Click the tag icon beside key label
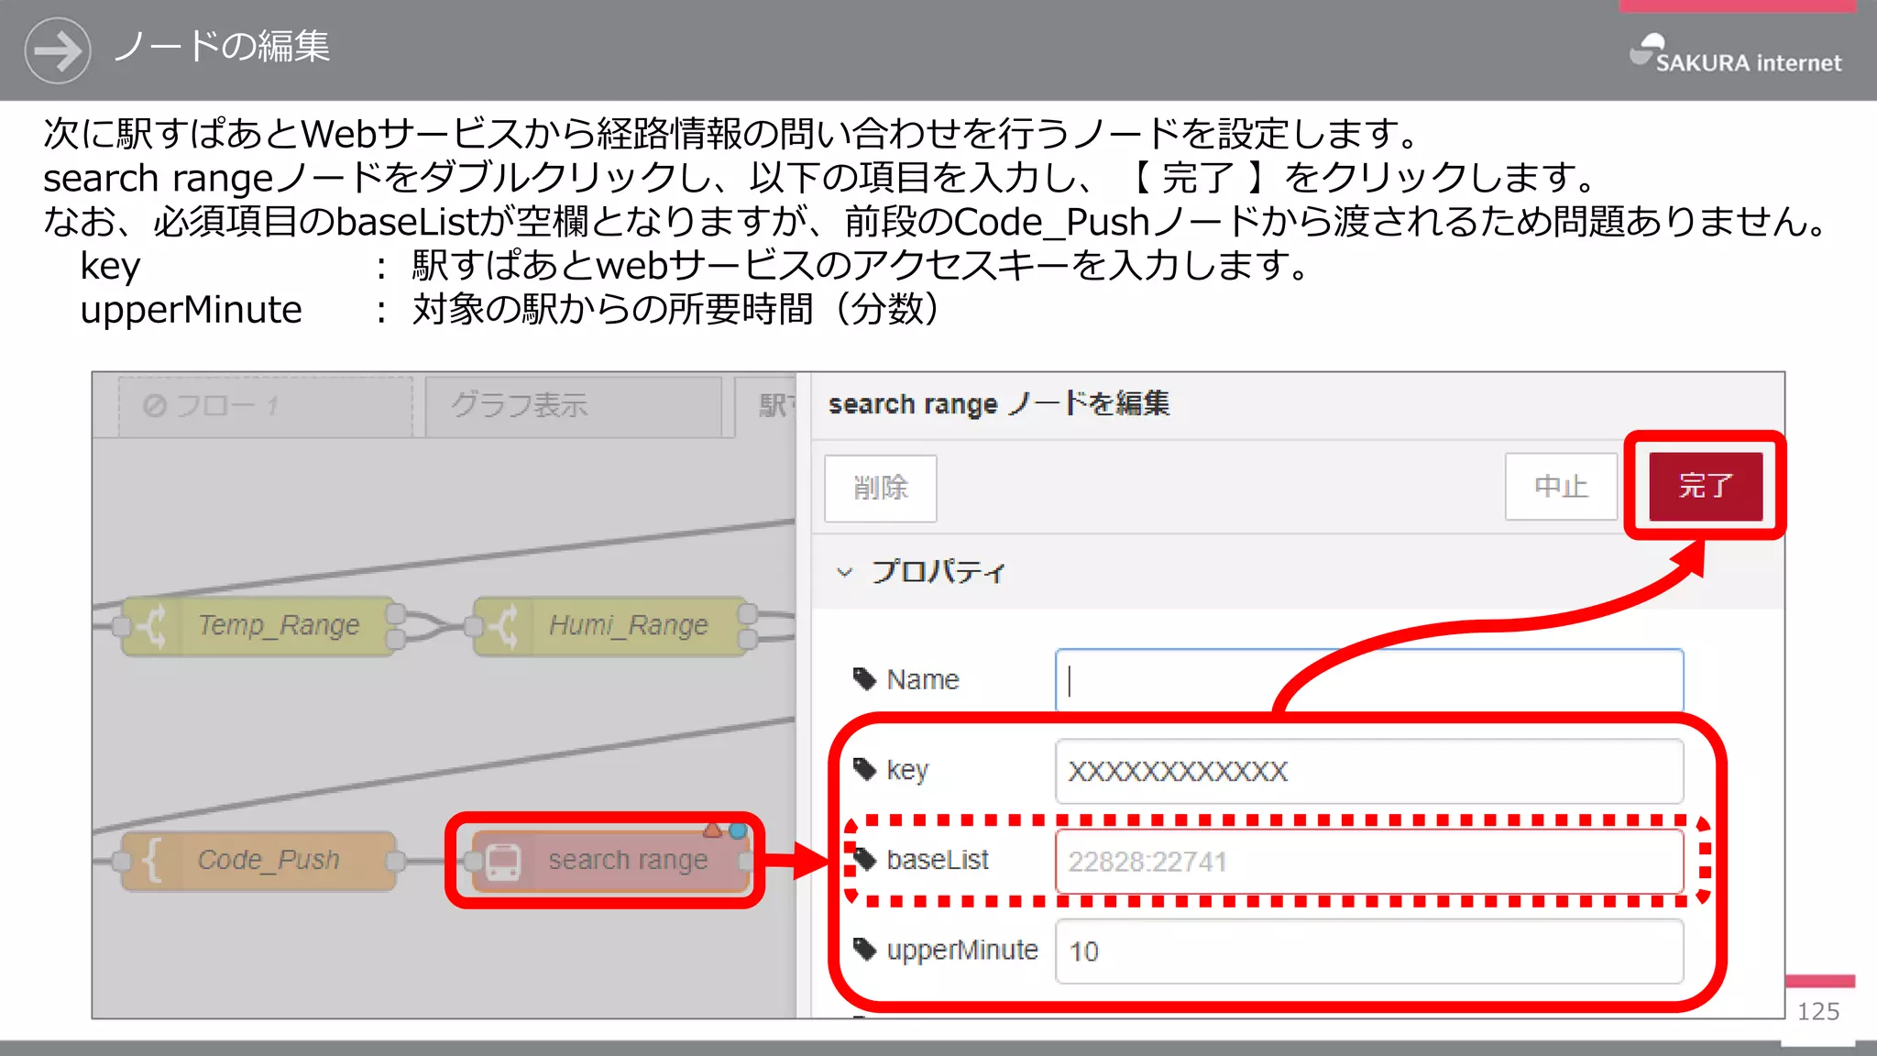This screenshot has height=1056, width=1877. pyautogui.click(x=864, y=769)
